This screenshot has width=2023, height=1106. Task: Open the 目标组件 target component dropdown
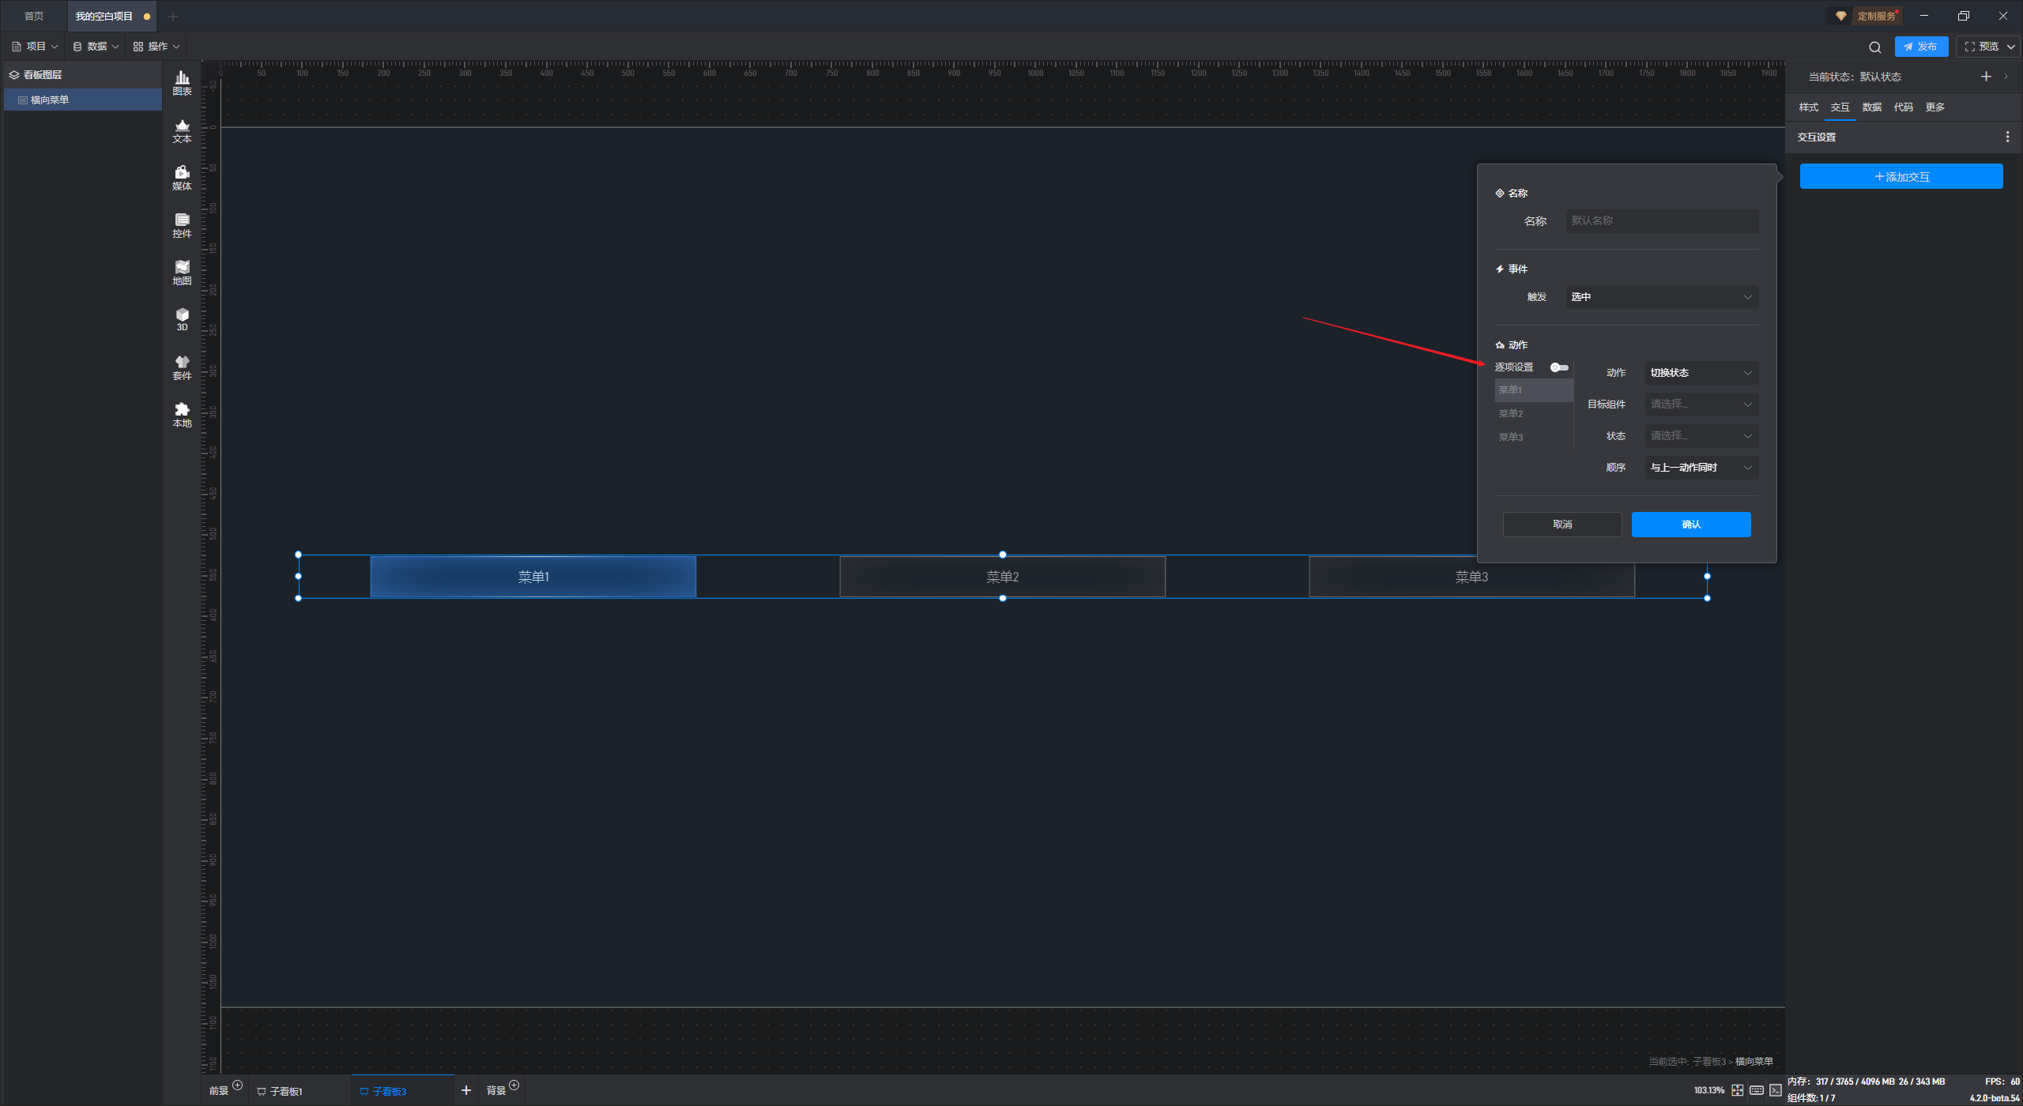pos(1701,404)
